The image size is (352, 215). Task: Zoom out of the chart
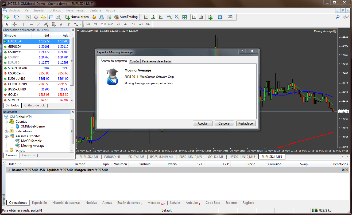[177, 17]
